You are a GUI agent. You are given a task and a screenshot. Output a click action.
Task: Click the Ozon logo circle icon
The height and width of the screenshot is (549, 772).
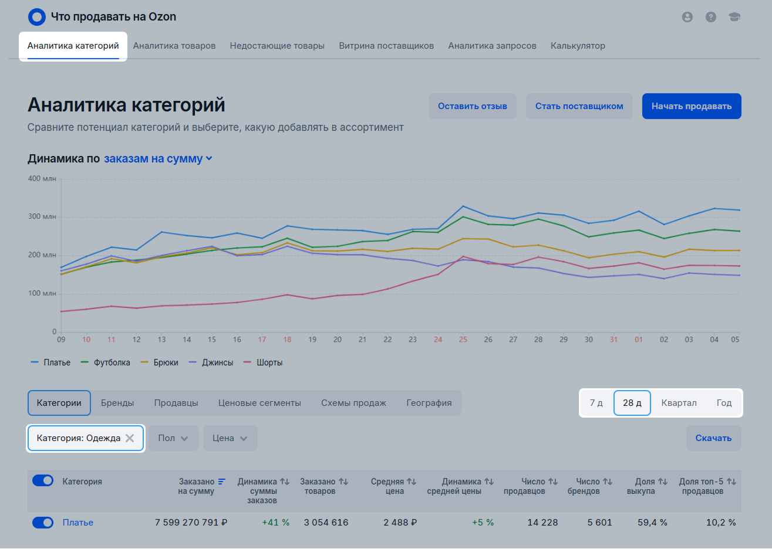click(37, 17)
